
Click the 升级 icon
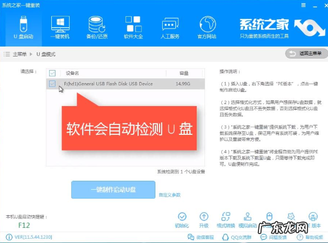(x=203, y=220)
